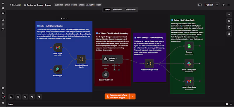Click Execute workflow from Form Trigger
234x107 pixels.
[x=117, y=97]
